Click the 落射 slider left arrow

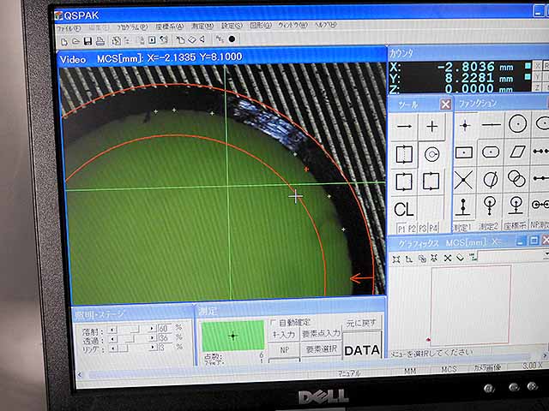click(112, 330)
